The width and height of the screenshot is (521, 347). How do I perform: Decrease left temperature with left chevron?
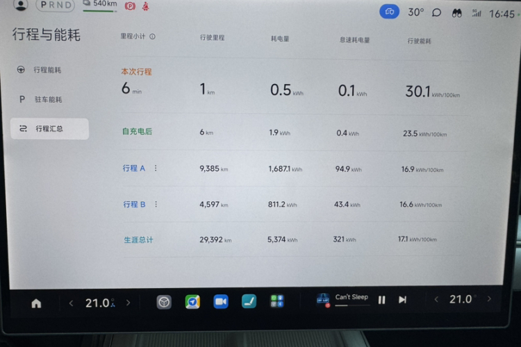[71, 303]
